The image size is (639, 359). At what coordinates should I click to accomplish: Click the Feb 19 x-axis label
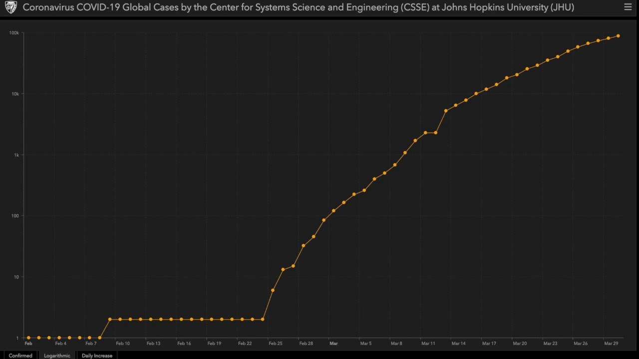(x=215, y=344)
